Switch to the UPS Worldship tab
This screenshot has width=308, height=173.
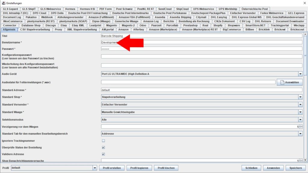click(x=228, y=9)
